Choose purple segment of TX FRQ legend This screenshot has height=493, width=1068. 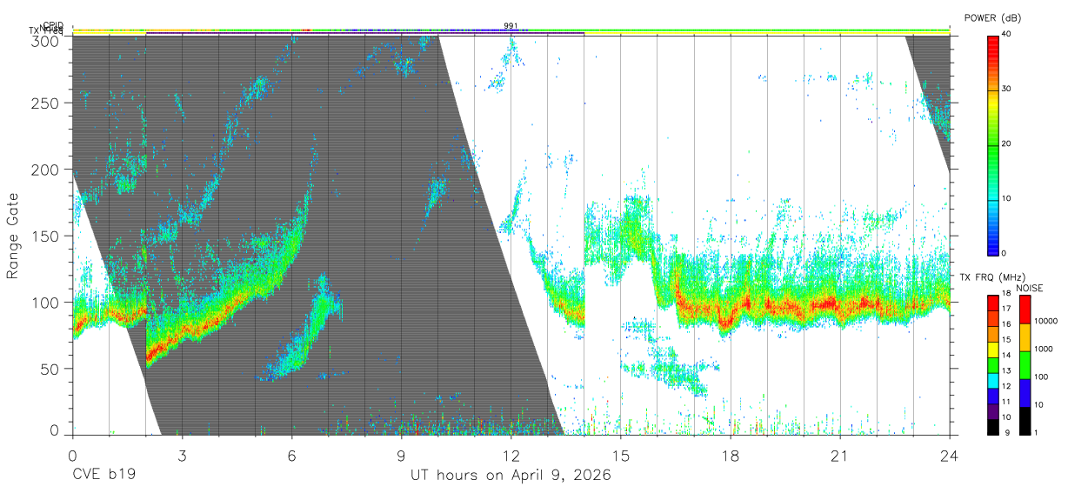coord(993,411)
